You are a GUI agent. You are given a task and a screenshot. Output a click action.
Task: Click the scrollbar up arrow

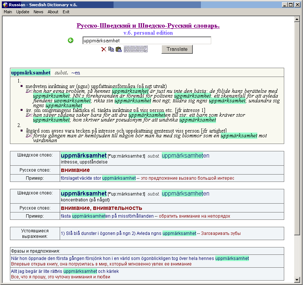pyautogui.click(x=297, y=19)
